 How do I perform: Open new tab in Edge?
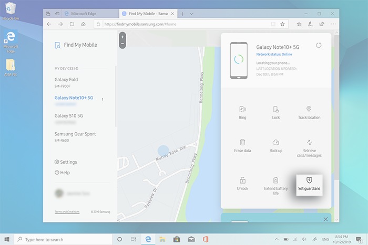pyautogui.click(x=182, y=14)
